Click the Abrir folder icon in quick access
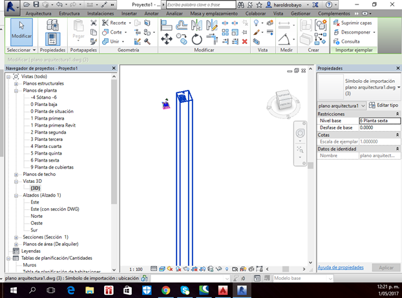 pos(26,5)
